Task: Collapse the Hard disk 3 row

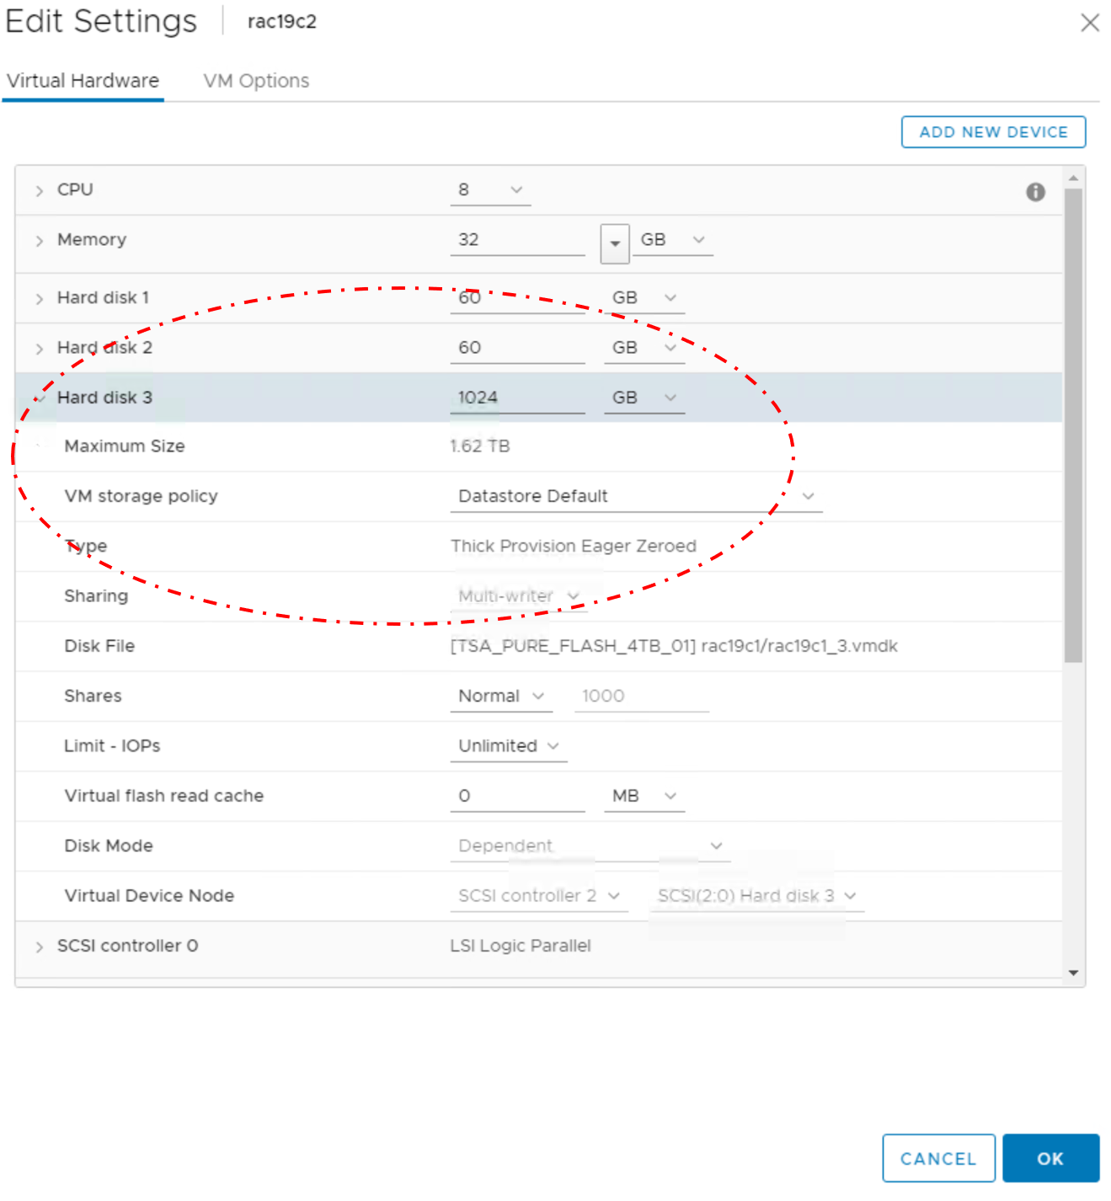Action: [39, 398]
